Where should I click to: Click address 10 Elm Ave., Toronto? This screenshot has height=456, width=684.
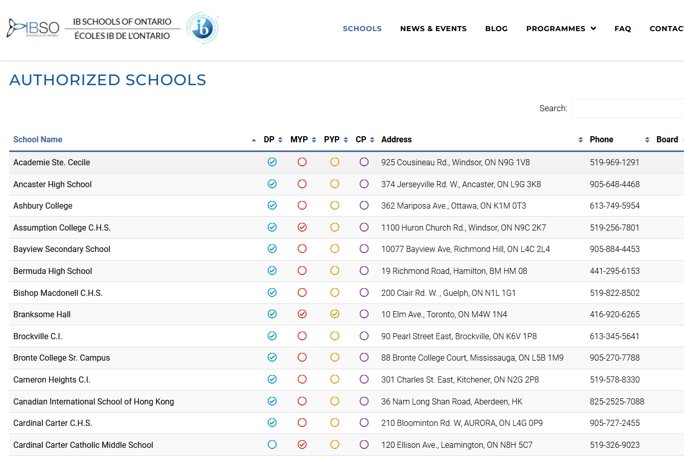[444, 314]
